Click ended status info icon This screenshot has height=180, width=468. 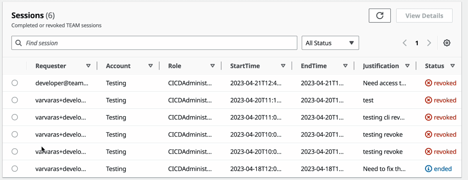pos(429,169)
